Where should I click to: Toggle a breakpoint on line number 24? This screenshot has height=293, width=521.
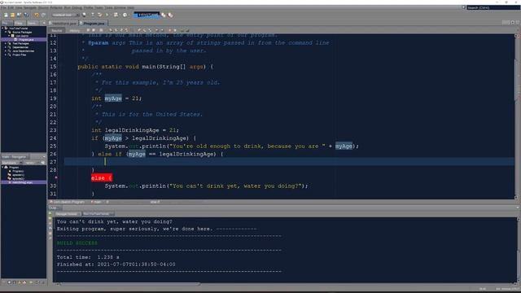[x=53, y=138]
